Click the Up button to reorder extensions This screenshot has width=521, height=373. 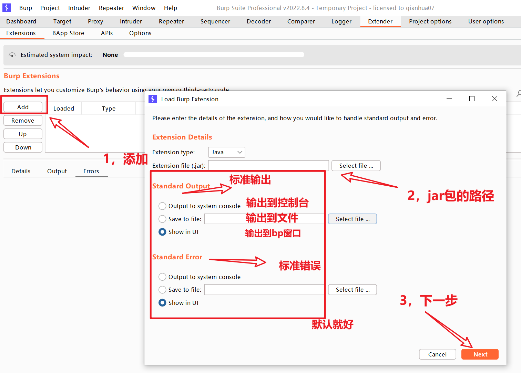point(23,134)
